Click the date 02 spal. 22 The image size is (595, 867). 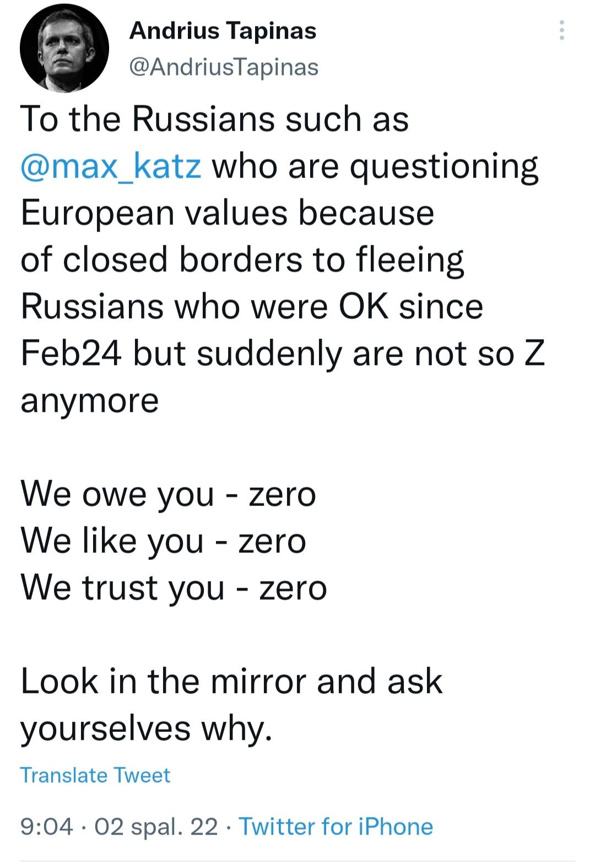[156, 827]
